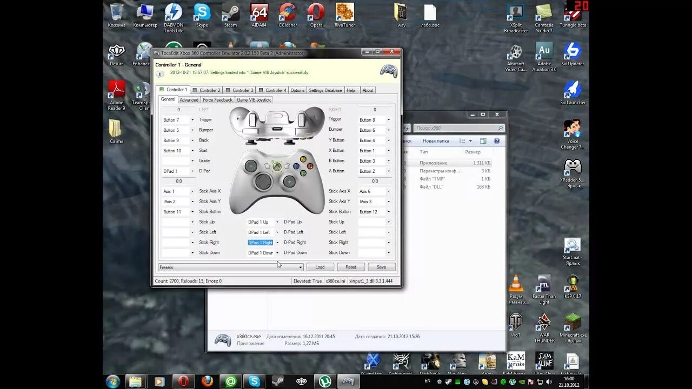692x389 pixels.
Task: Open the KSP 0.17 desktop shortcut
Action: [x=573, y=287]
